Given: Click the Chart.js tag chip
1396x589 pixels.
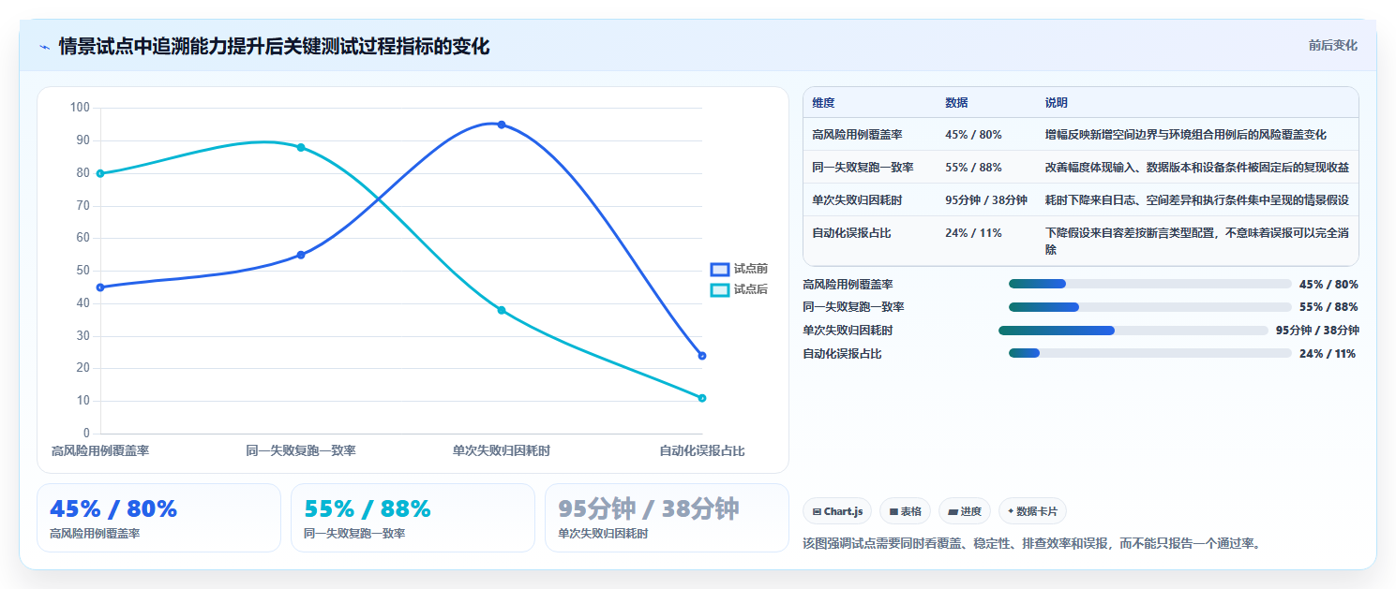Looking at the screenshot, I should pyautogui.click(x=837, y=511).
